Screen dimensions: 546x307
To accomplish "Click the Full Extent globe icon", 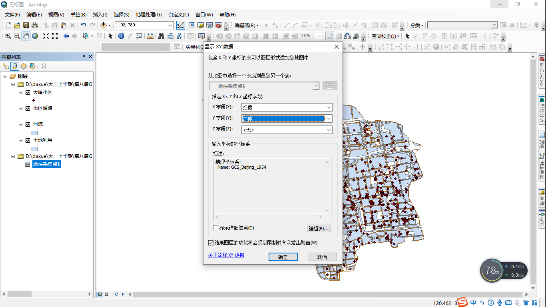I will [x=35, y=36].
